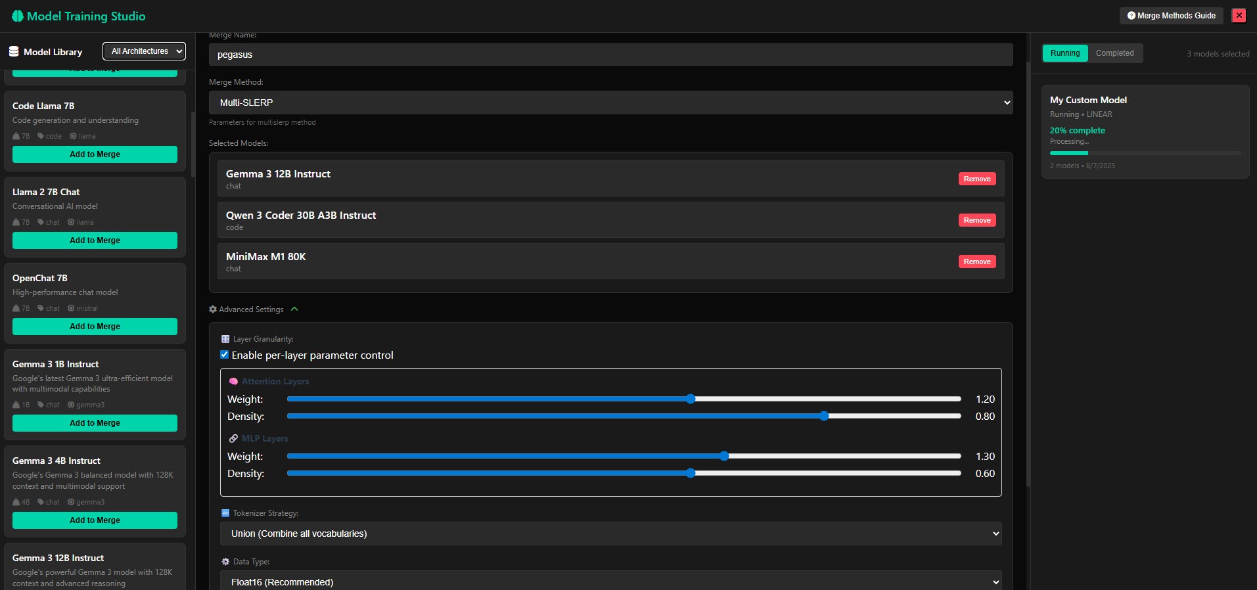This screenshot has width=1257, height=590.
Task: Open the Merge Method dropdown
Action: pyautogui.click(x=610, y=102)
